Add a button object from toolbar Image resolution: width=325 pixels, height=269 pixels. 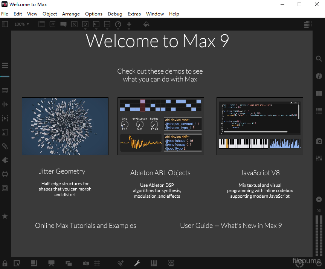coord(85,24)
